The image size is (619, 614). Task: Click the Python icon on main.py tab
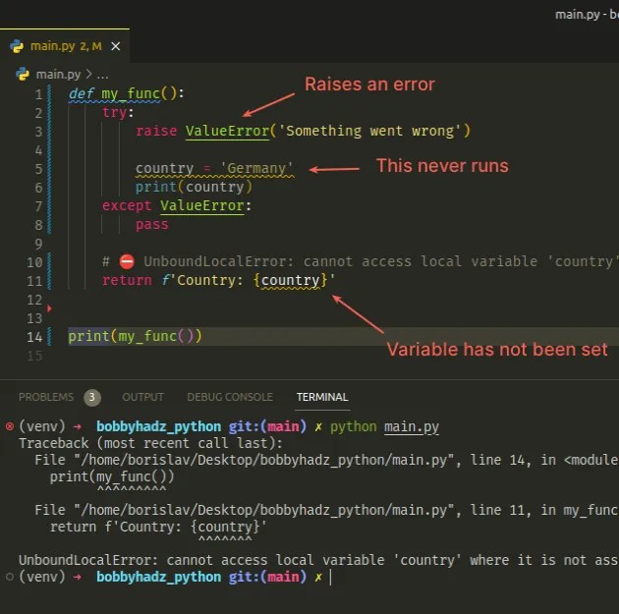click(17, 46)
